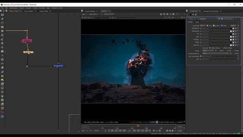Open the Merge nodes toolbar menu
Image resolution: width=243 pixels, height=137 pixels.
pyautogui.click(x=2, y=43)
